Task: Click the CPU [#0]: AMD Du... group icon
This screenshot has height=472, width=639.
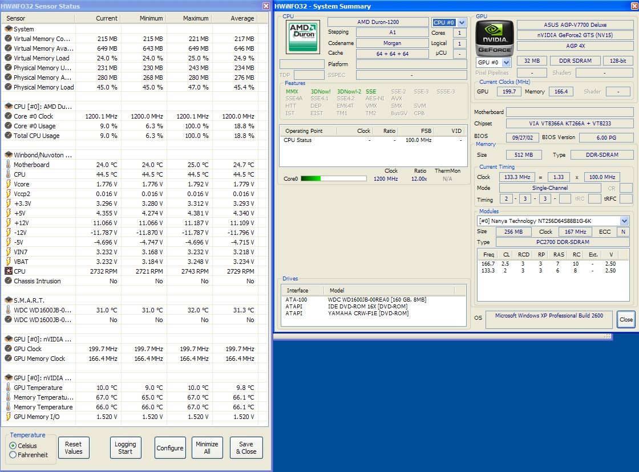Action: coord(8,106)
